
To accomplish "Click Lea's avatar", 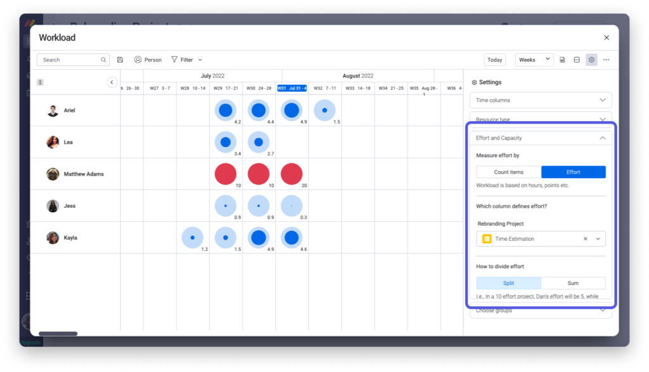I will click(53, 143).
